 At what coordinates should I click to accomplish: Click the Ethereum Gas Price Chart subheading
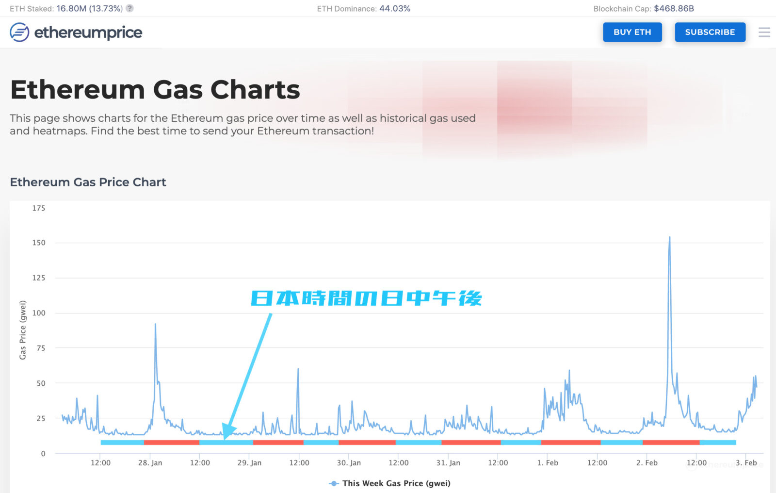click(x=88, y=182)
